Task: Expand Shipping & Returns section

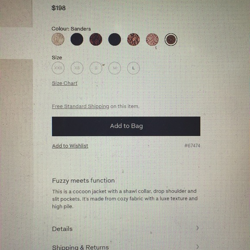Action: coord(125,247)
